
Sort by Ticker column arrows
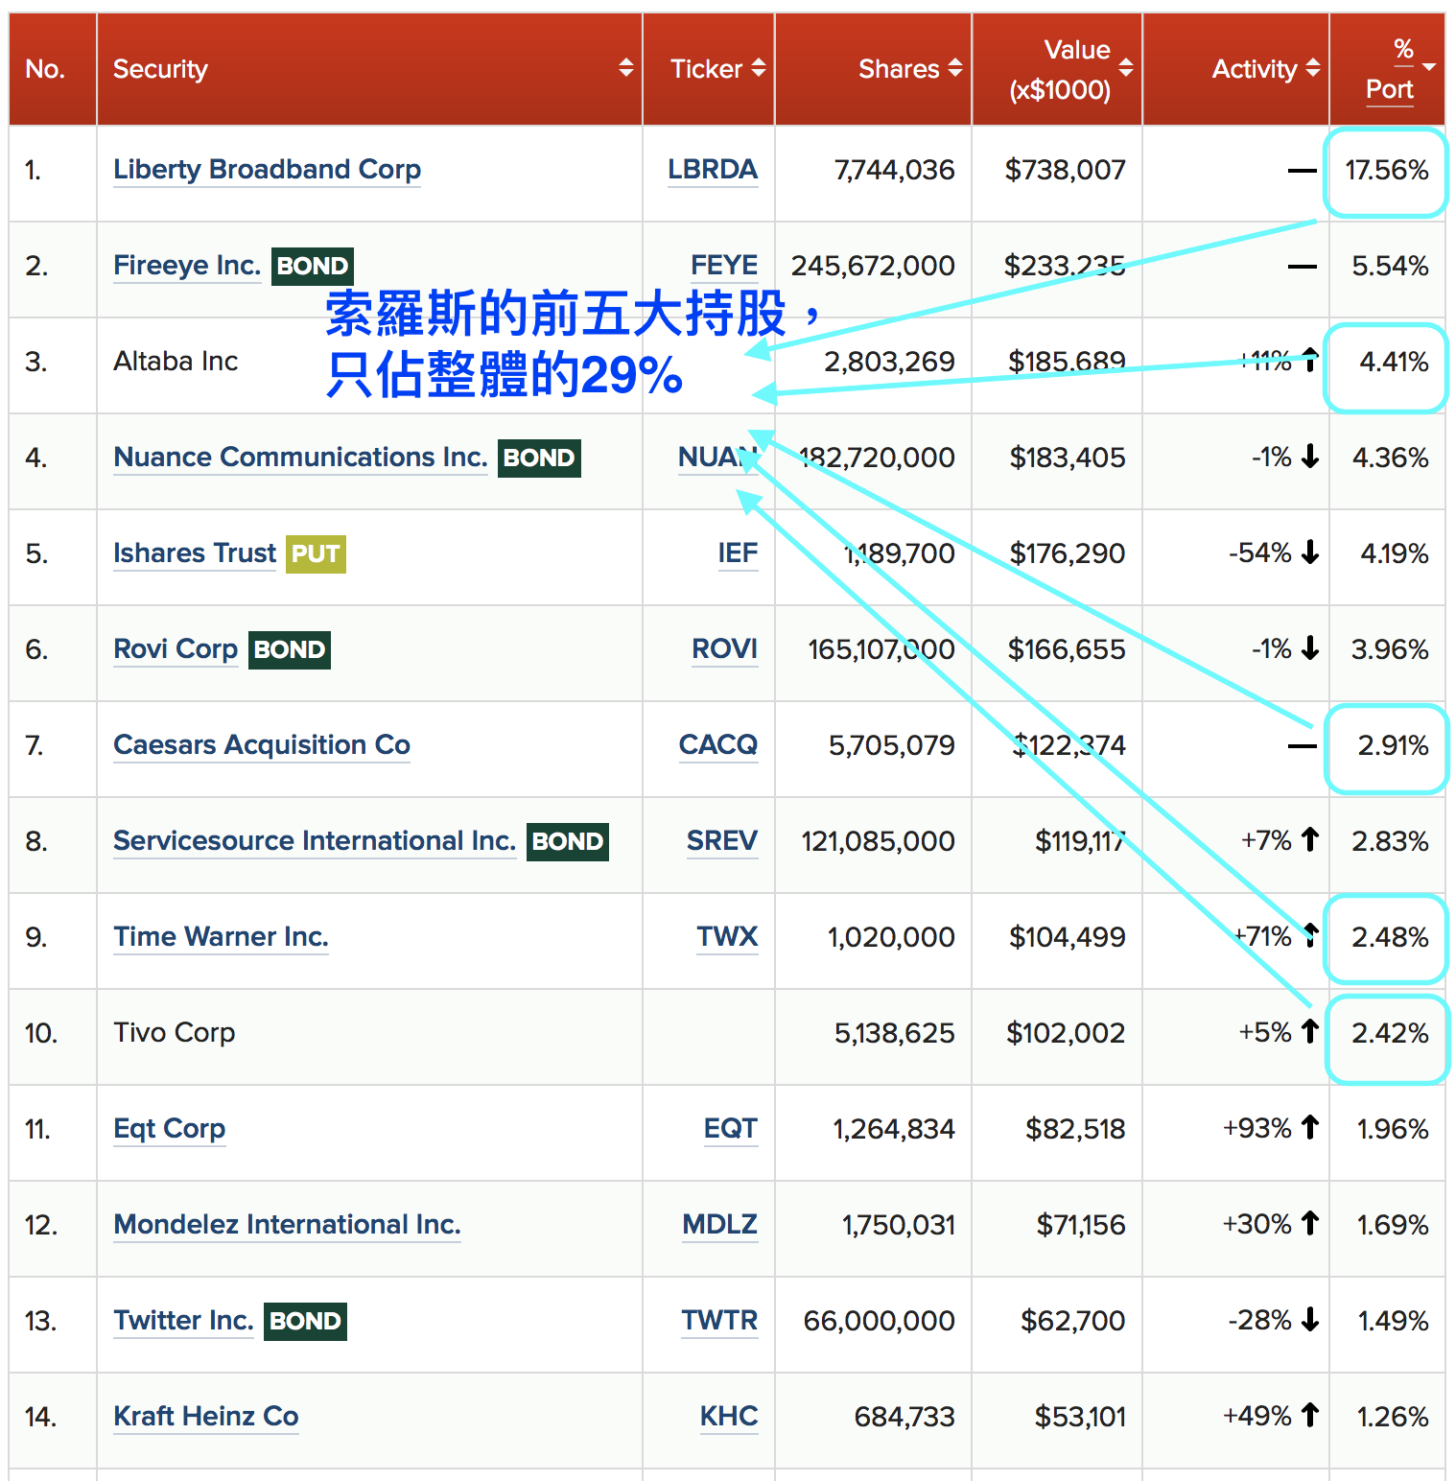(x=759, y=68)
